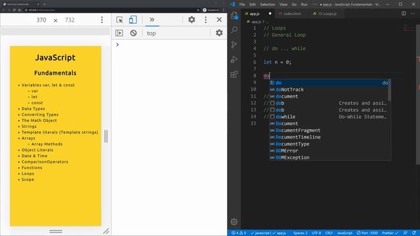The image size is (420, 236).
Task: Click the split editor icon
Action: click(x=404, y=13)
